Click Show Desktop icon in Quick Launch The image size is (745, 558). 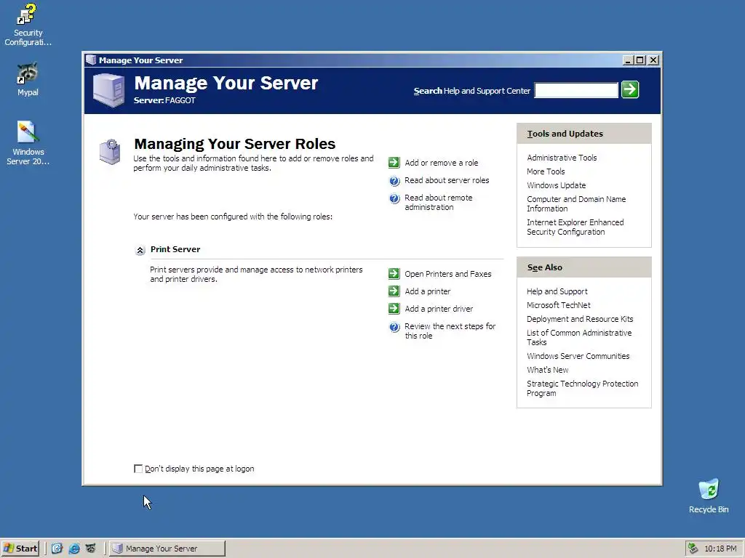point(57,549)
